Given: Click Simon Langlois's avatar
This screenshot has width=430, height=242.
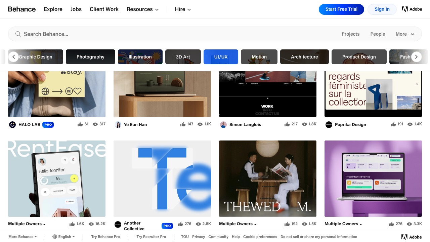Looking at the screenshot, I should [223, 124].
